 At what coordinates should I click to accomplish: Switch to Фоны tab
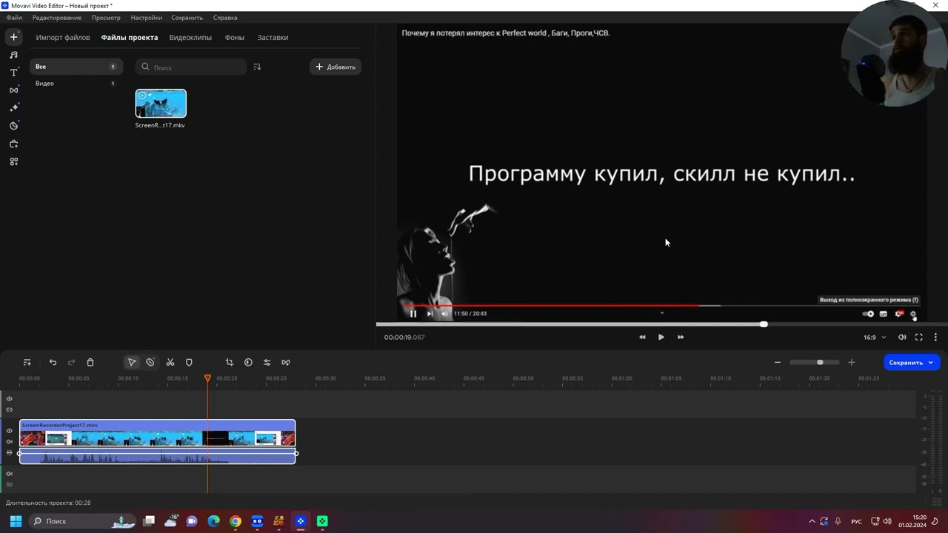point(235,37)
